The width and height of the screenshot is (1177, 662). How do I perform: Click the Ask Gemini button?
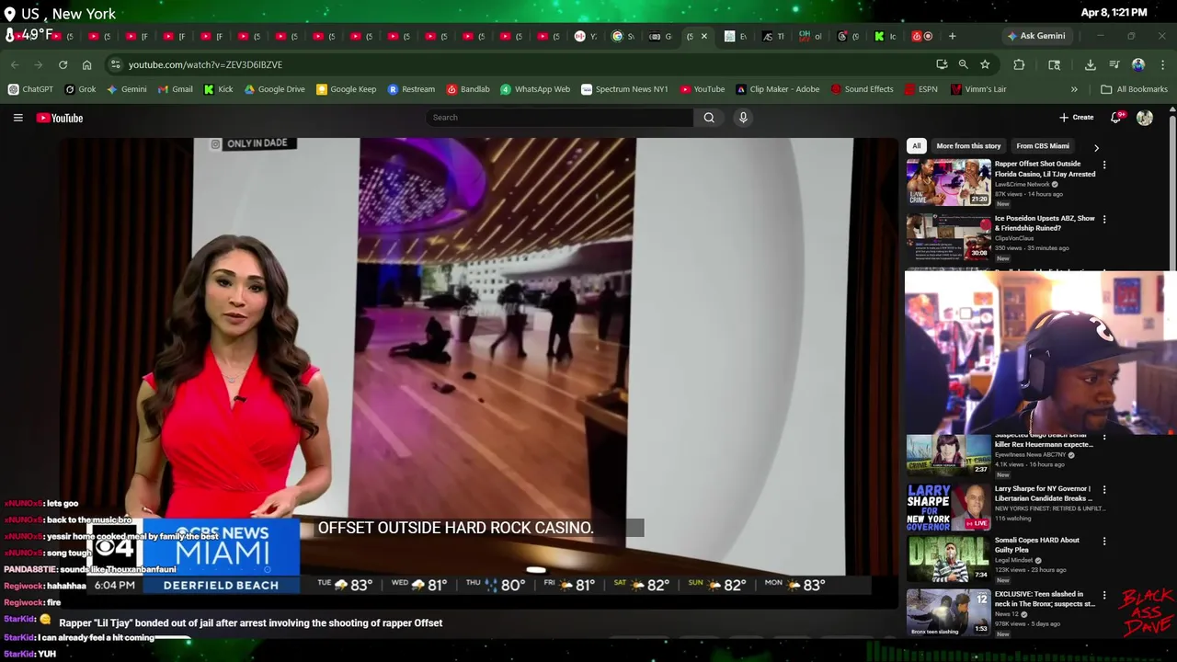coord(1036,36)
